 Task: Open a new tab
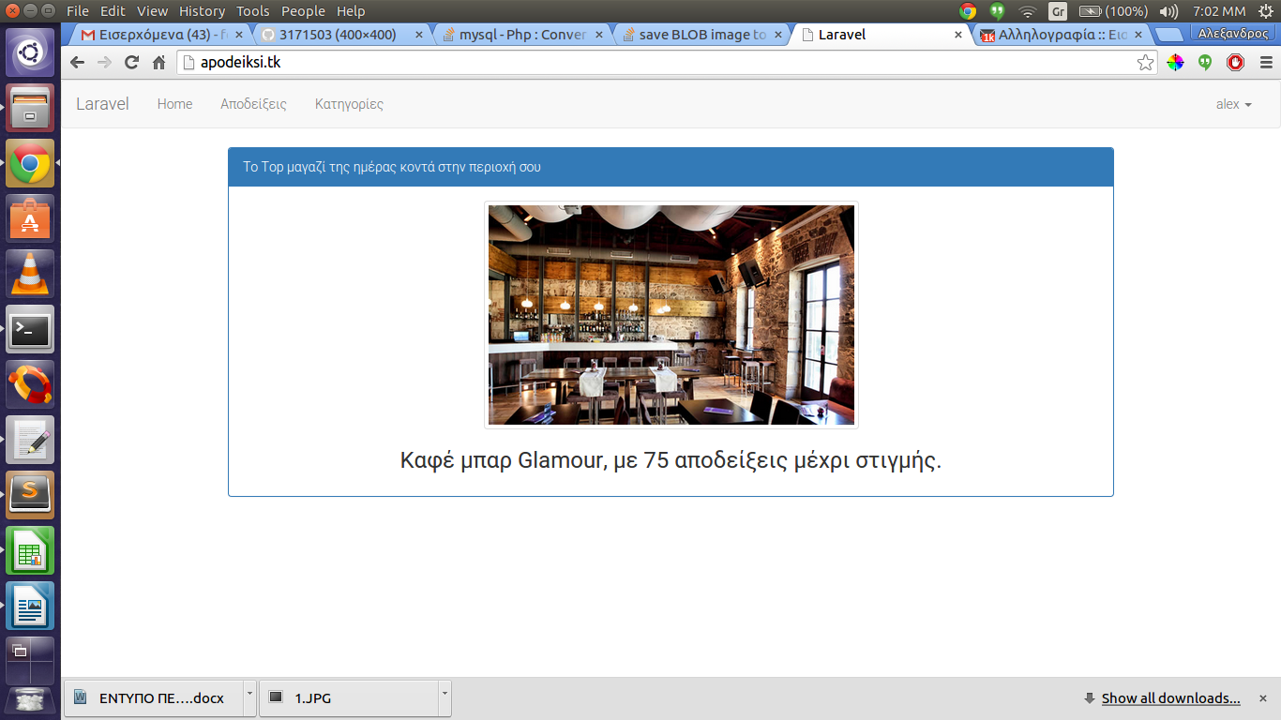1168,35
